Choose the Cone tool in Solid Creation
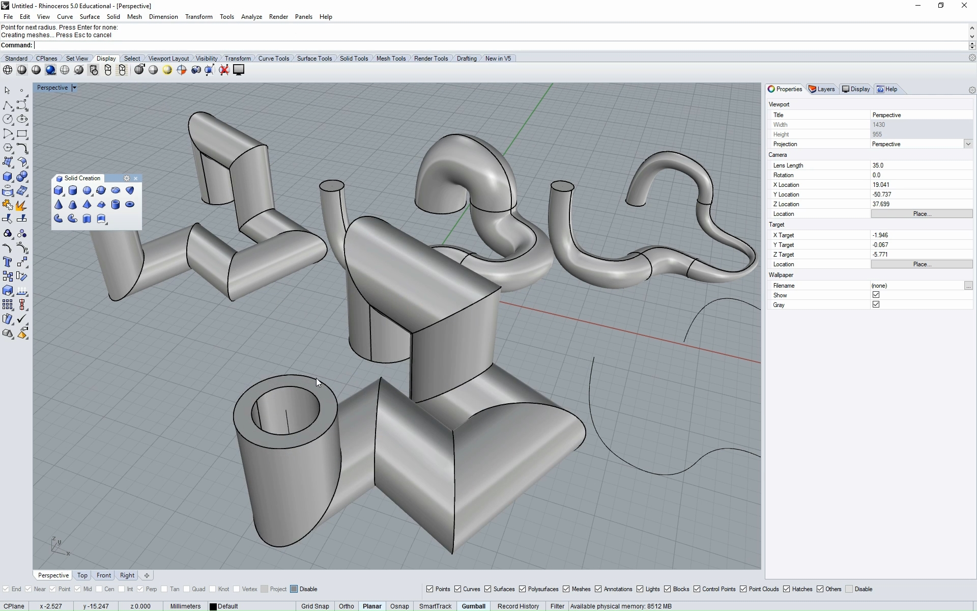977x611 pixels. pyautogui.click(x=59, y=205)
